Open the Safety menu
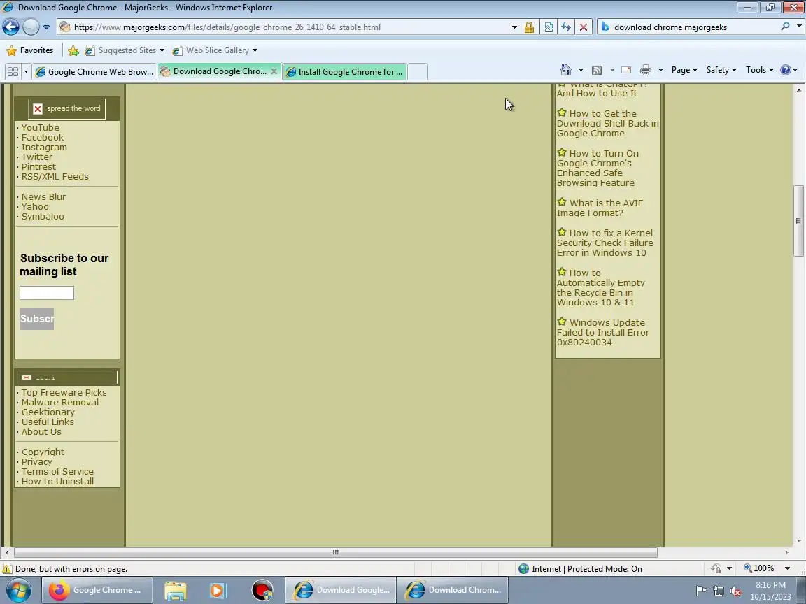 pyautogui.click(x=721, y=70)
